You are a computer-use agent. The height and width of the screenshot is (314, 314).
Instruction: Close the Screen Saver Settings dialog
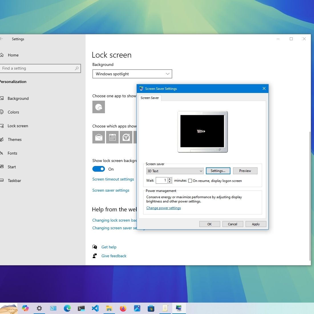pos(264,88)
